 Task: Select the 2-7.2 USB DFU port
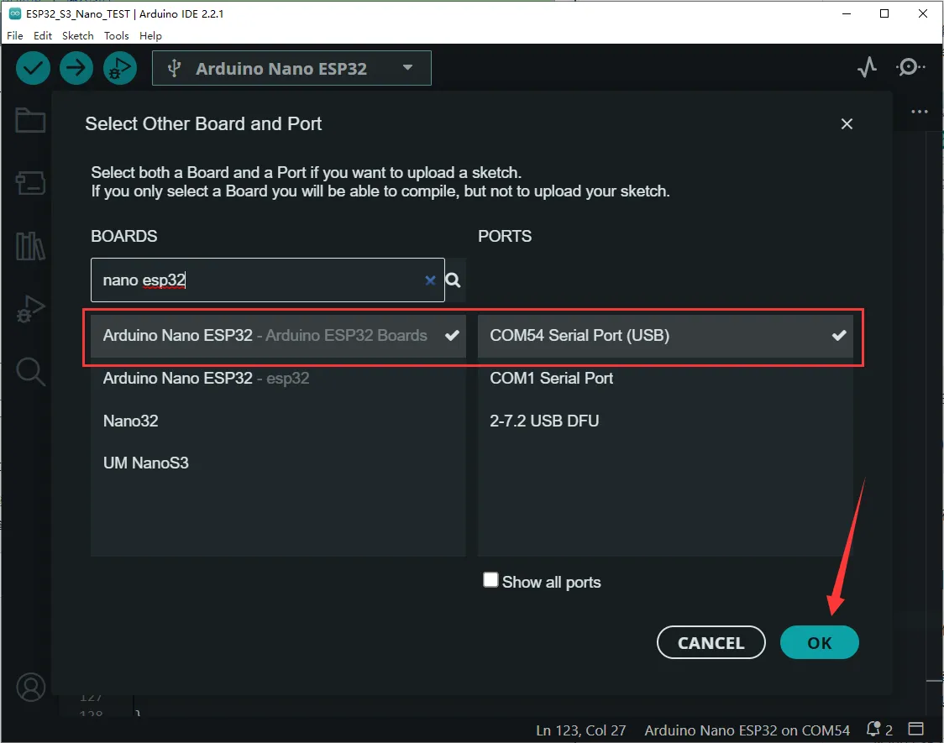coord(665,421)
